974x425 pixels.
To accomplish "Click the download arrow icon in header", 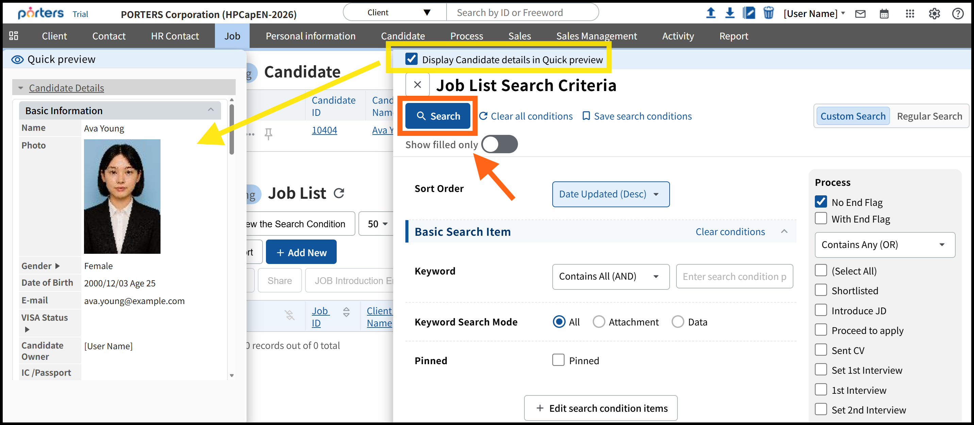I will click(x=730, y=13).
